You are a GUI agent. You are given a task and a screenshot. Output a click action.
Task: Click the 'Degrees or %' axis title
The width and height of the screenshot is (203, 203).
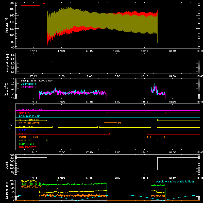tap(7, 190)
